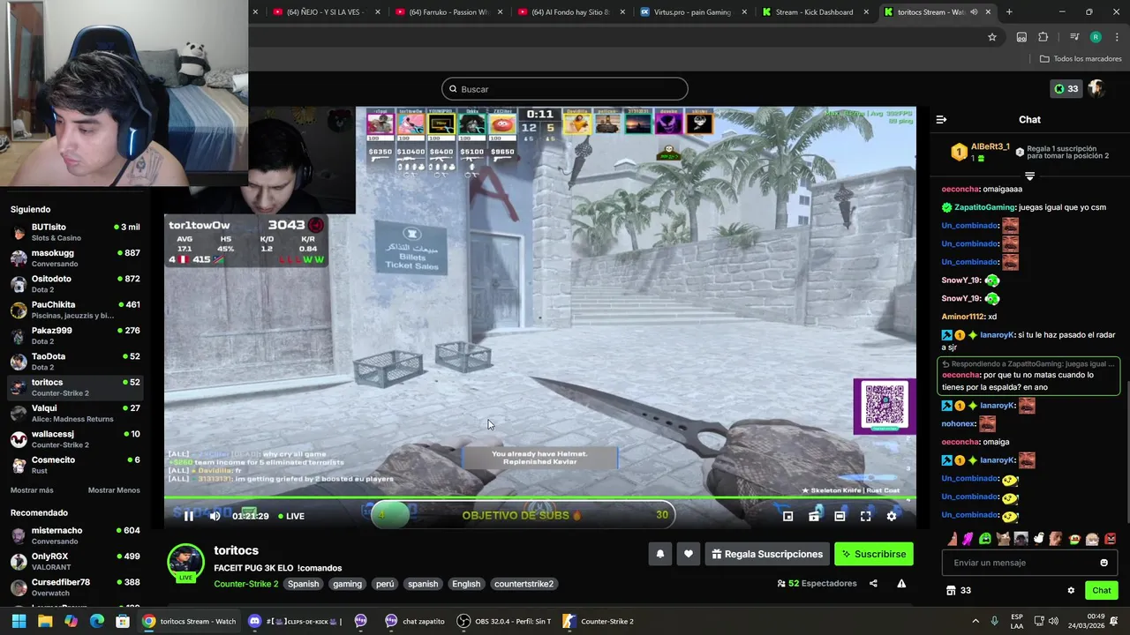Open Chrome extensions puzzle icon
Image resolution: width=1130 pixels, height=635 pixels.
coord(1043,37)
